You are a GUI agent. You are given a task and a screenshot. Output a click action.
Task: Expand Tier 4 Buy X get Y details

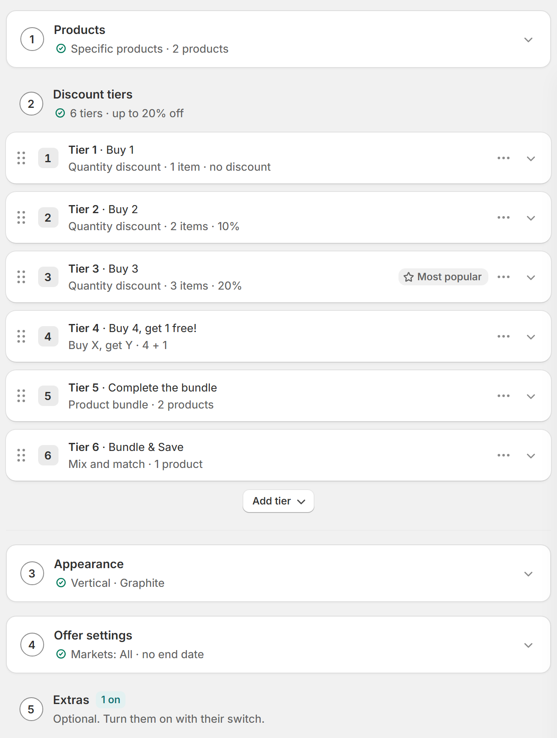point(531,337)
